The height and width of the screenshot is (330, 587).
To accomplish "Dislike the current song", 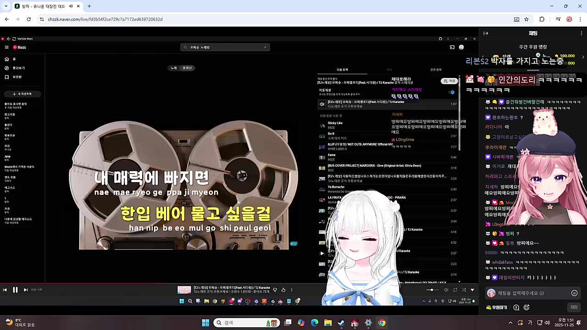I will point(275,290).
